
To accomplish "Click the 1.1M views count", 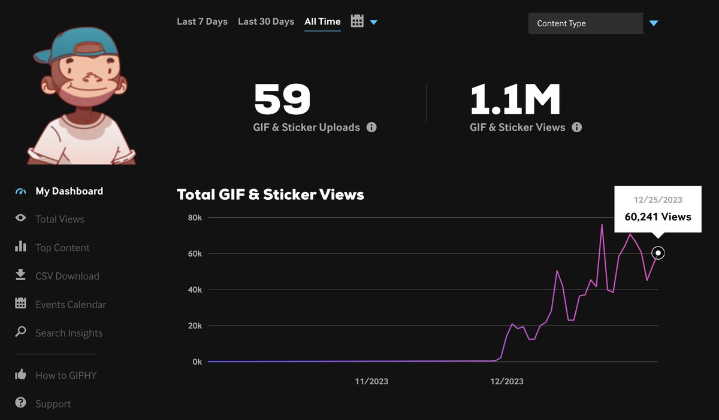I will 515,99.
